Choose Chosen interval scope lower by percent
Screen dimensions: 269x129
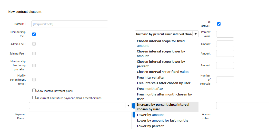pyautogui.click(x=161, y=64)
